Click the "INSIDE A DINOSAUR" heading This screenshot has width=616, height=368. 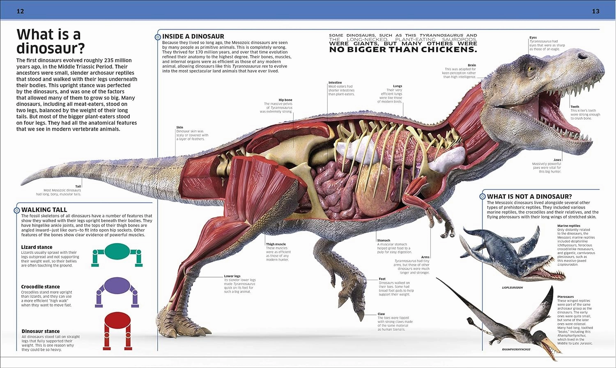(193, 37)
